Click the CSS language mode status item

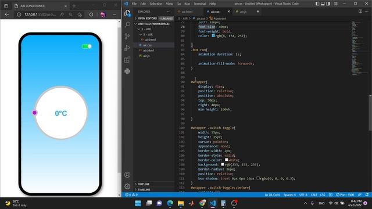pyautogui.click(x=323, y=195)
